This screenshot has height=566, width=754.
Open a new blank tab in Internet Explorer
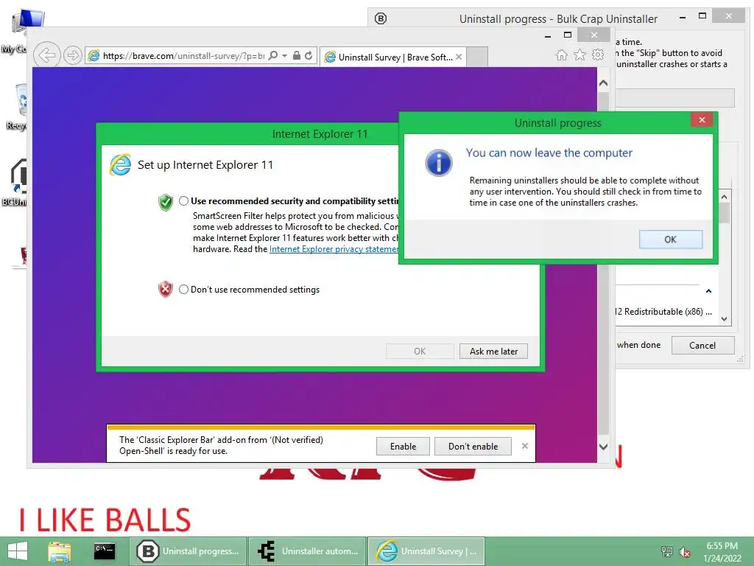coord(477,57)
